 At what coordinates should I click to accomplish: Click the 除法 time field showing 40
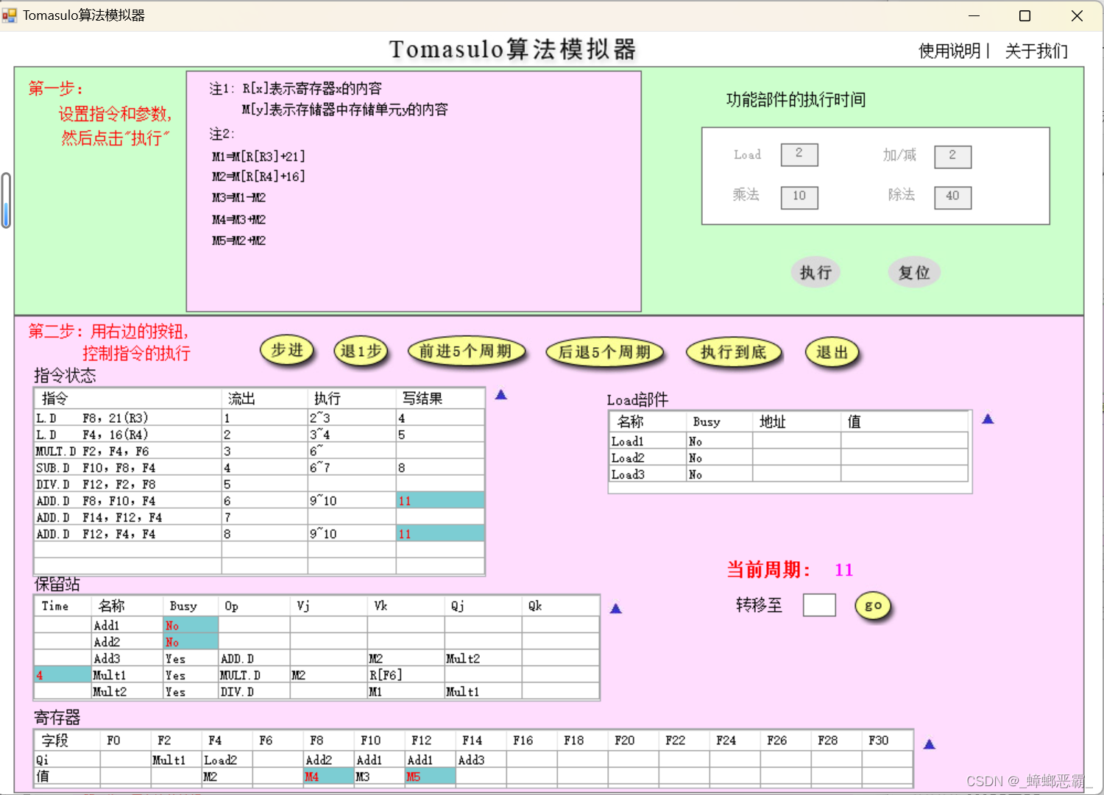[953, 197]
